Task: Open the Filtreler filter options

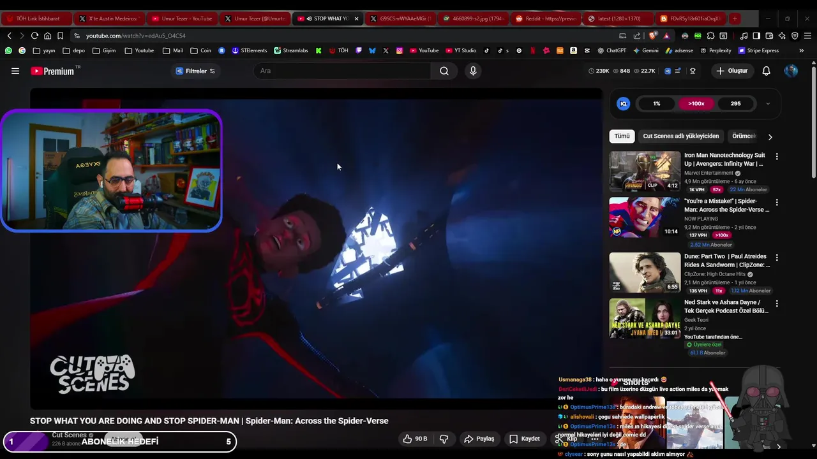Action: click(x=195, y=71)
